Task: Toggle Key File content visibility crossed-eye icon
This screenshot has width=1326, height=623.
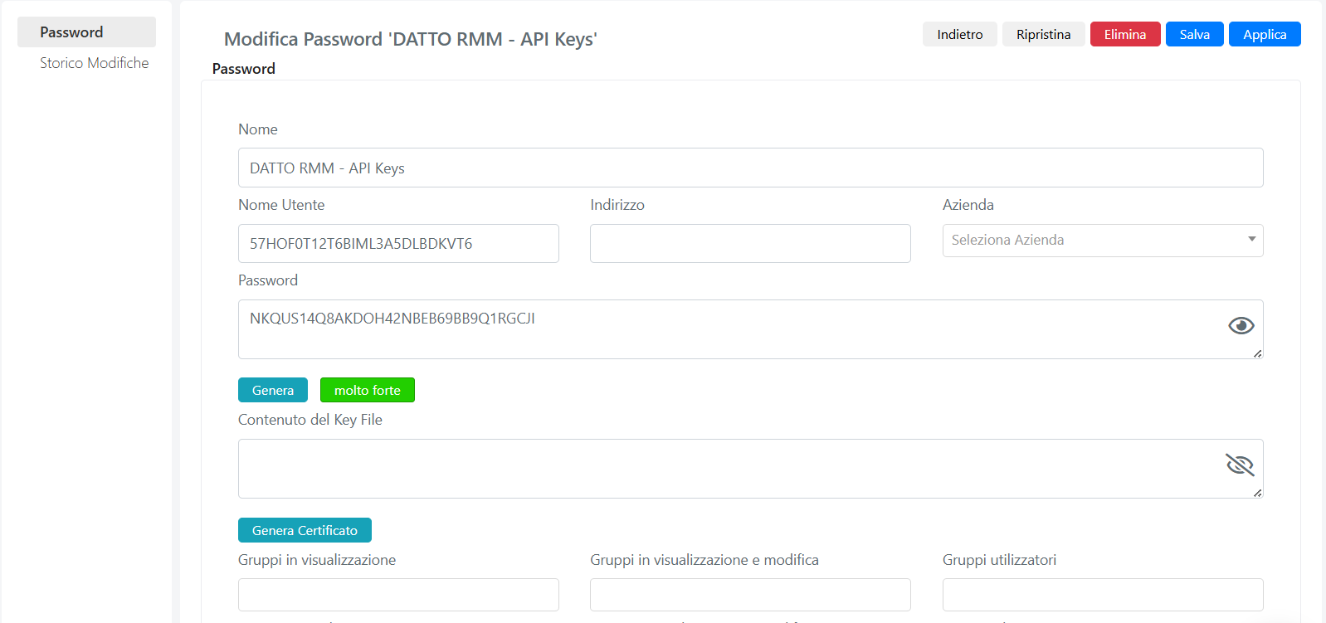Action: tap(1240, 465)
